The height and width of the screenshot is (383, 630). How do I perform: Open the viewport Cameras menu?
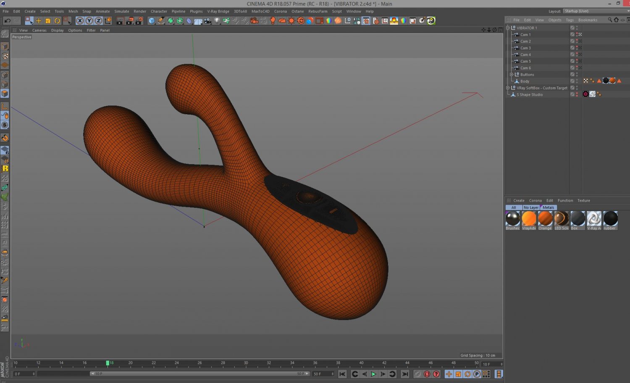(x=39, y=30)
